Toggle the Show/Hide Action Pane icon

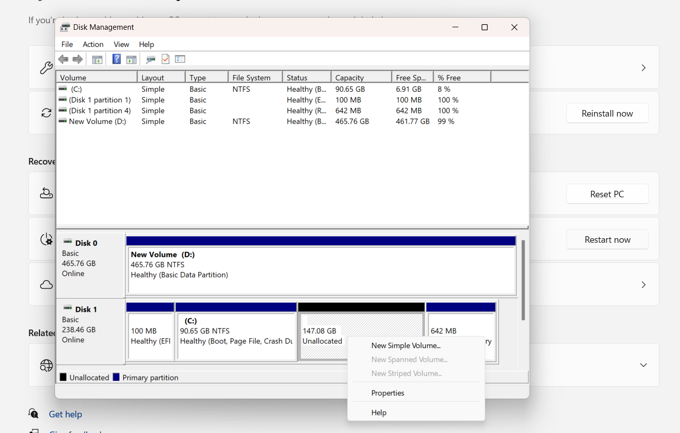point(131,59)
